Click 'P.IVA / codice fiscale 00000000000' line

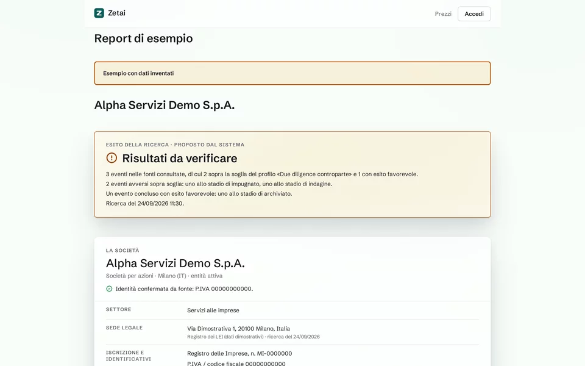(x=236, y=364)
